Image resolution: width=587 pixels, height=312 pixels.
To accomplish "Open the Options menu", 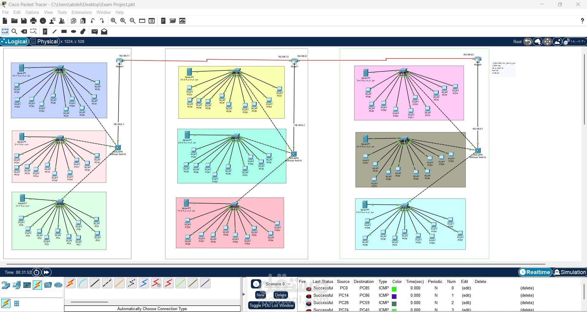I will point(32,12).
